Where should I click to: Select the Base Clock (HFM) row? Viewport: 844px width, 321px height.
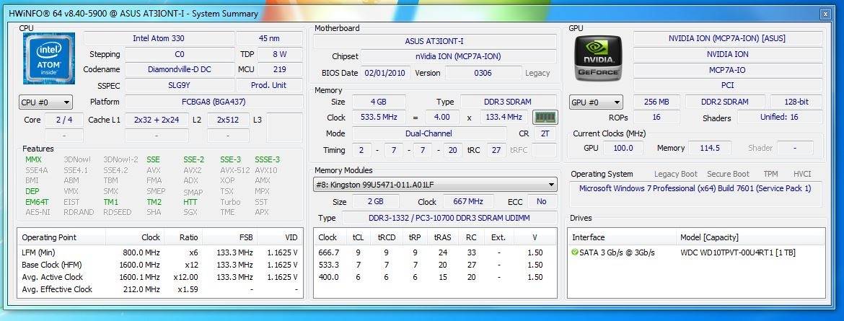point(159,265)
